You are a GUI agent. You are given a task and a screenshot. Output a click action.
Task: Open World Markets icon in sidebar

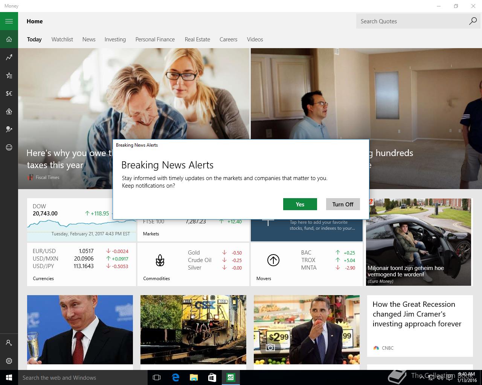[9, 129]
